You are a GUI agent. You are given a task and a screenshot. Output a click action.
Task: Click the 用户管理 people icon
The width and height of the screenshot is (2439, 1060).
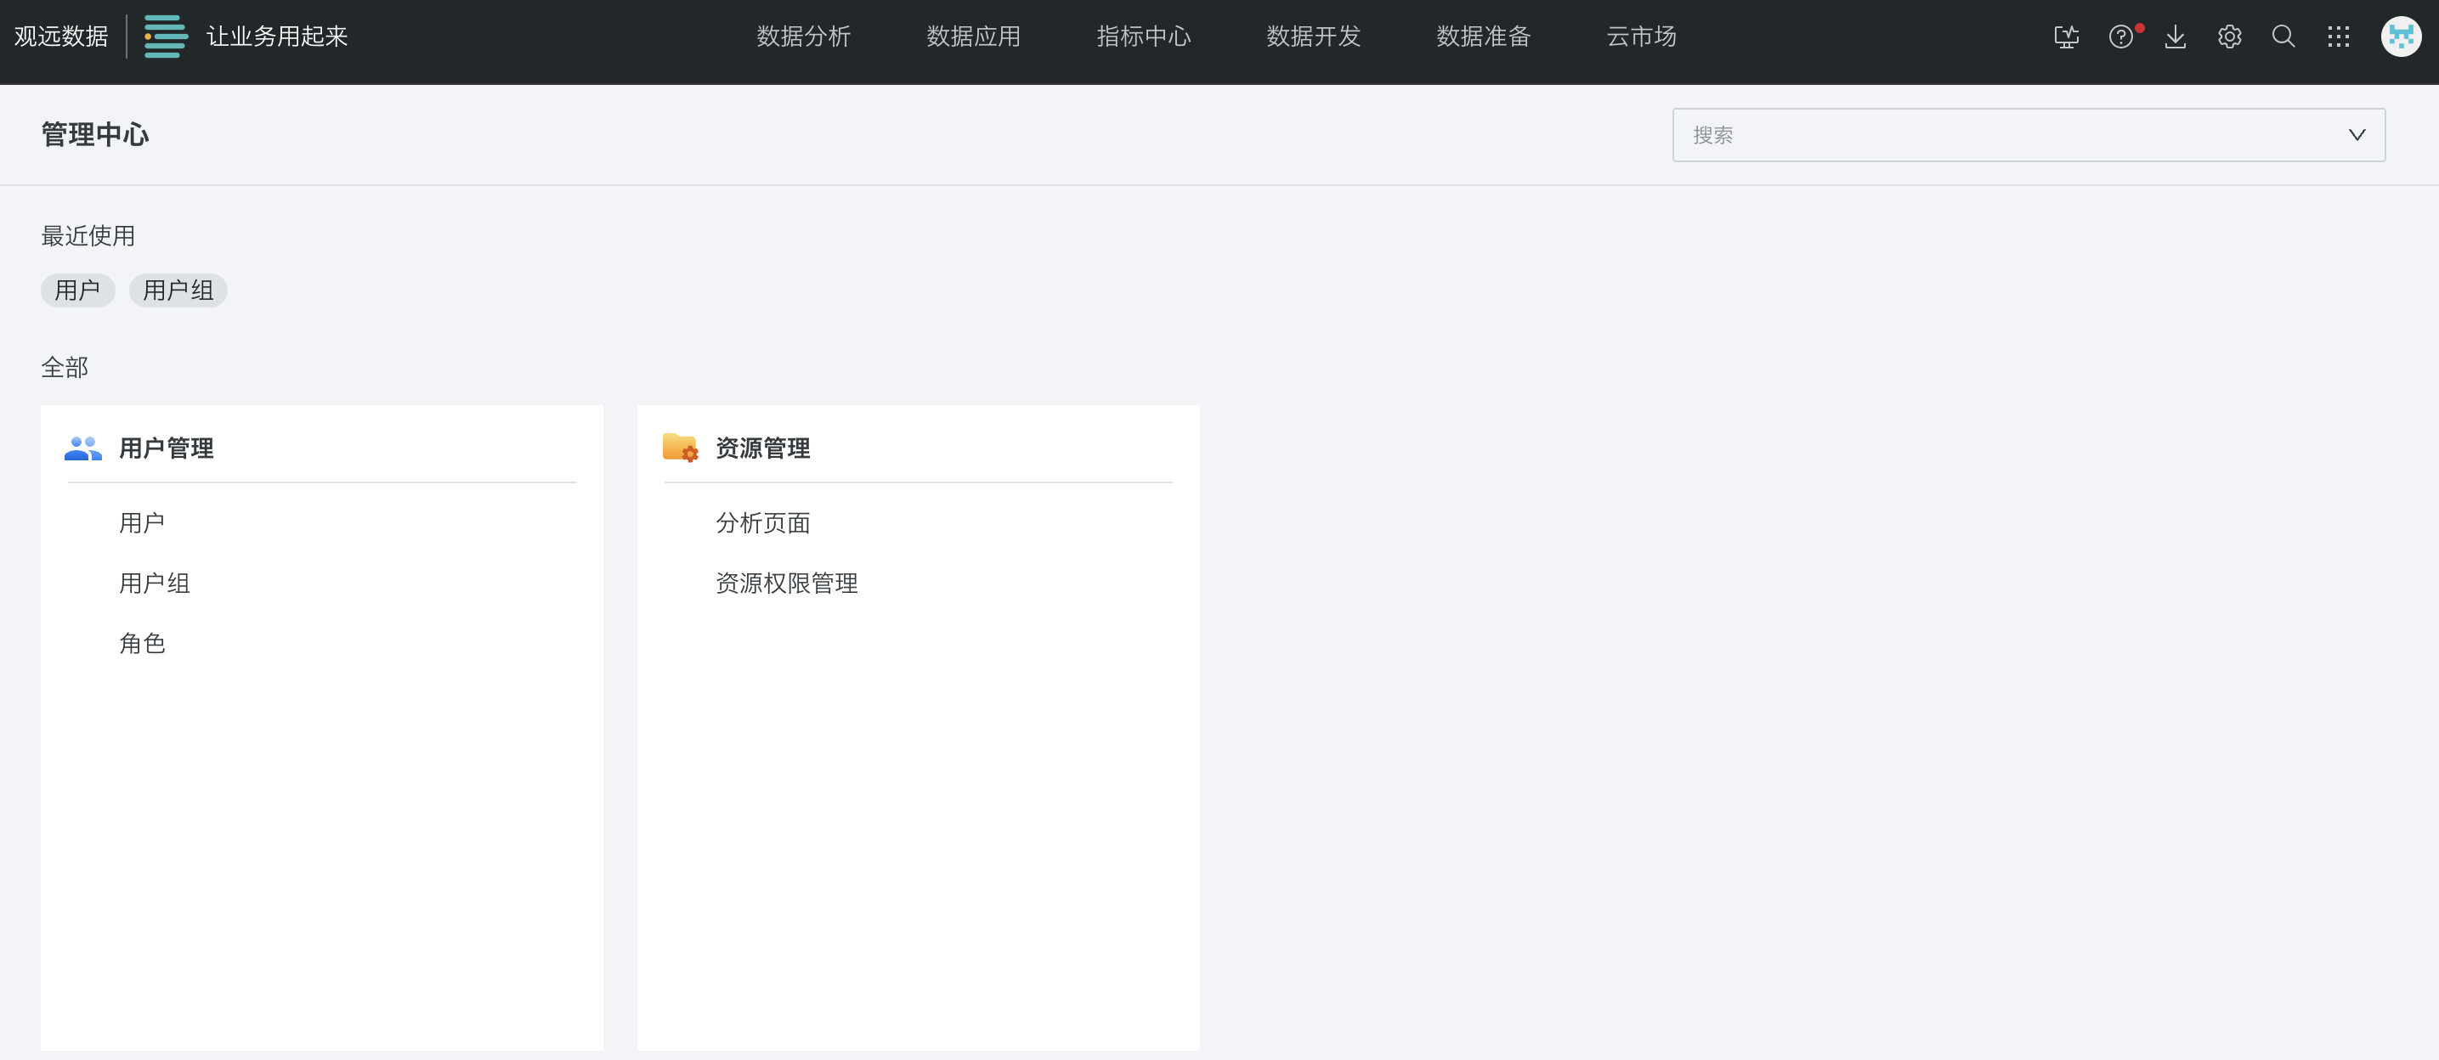(83, 448)
